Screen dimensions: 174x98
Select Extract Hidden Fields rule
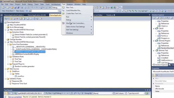coord(31,35)
